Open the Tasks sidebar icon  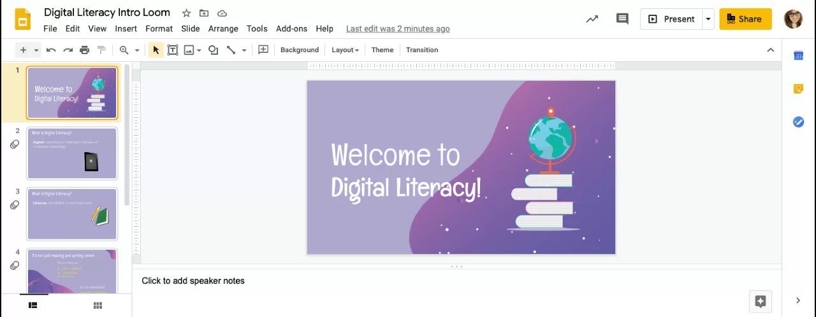(x=798, y=122)
